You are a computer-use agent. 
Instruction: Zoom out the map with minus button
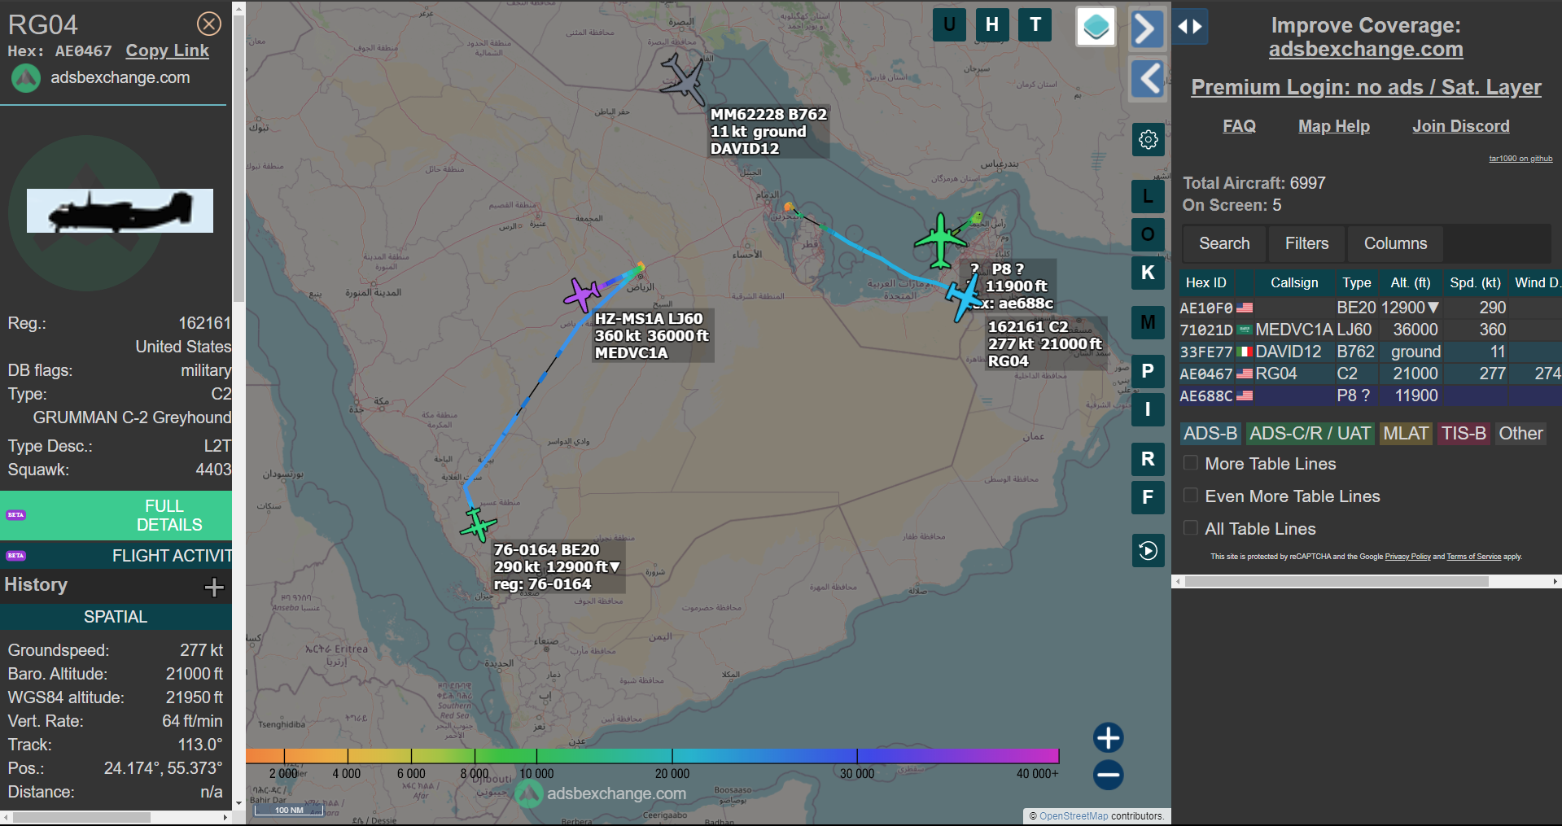point(1108,775)
